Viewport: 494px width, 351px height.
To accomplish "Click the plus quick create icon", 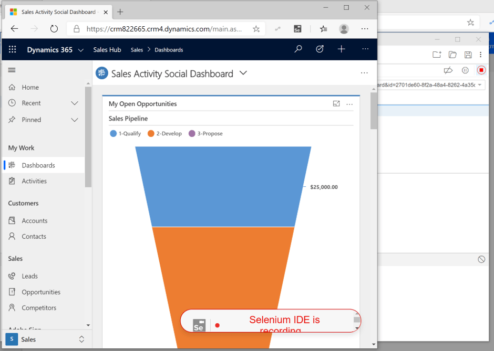I will 342,49.
